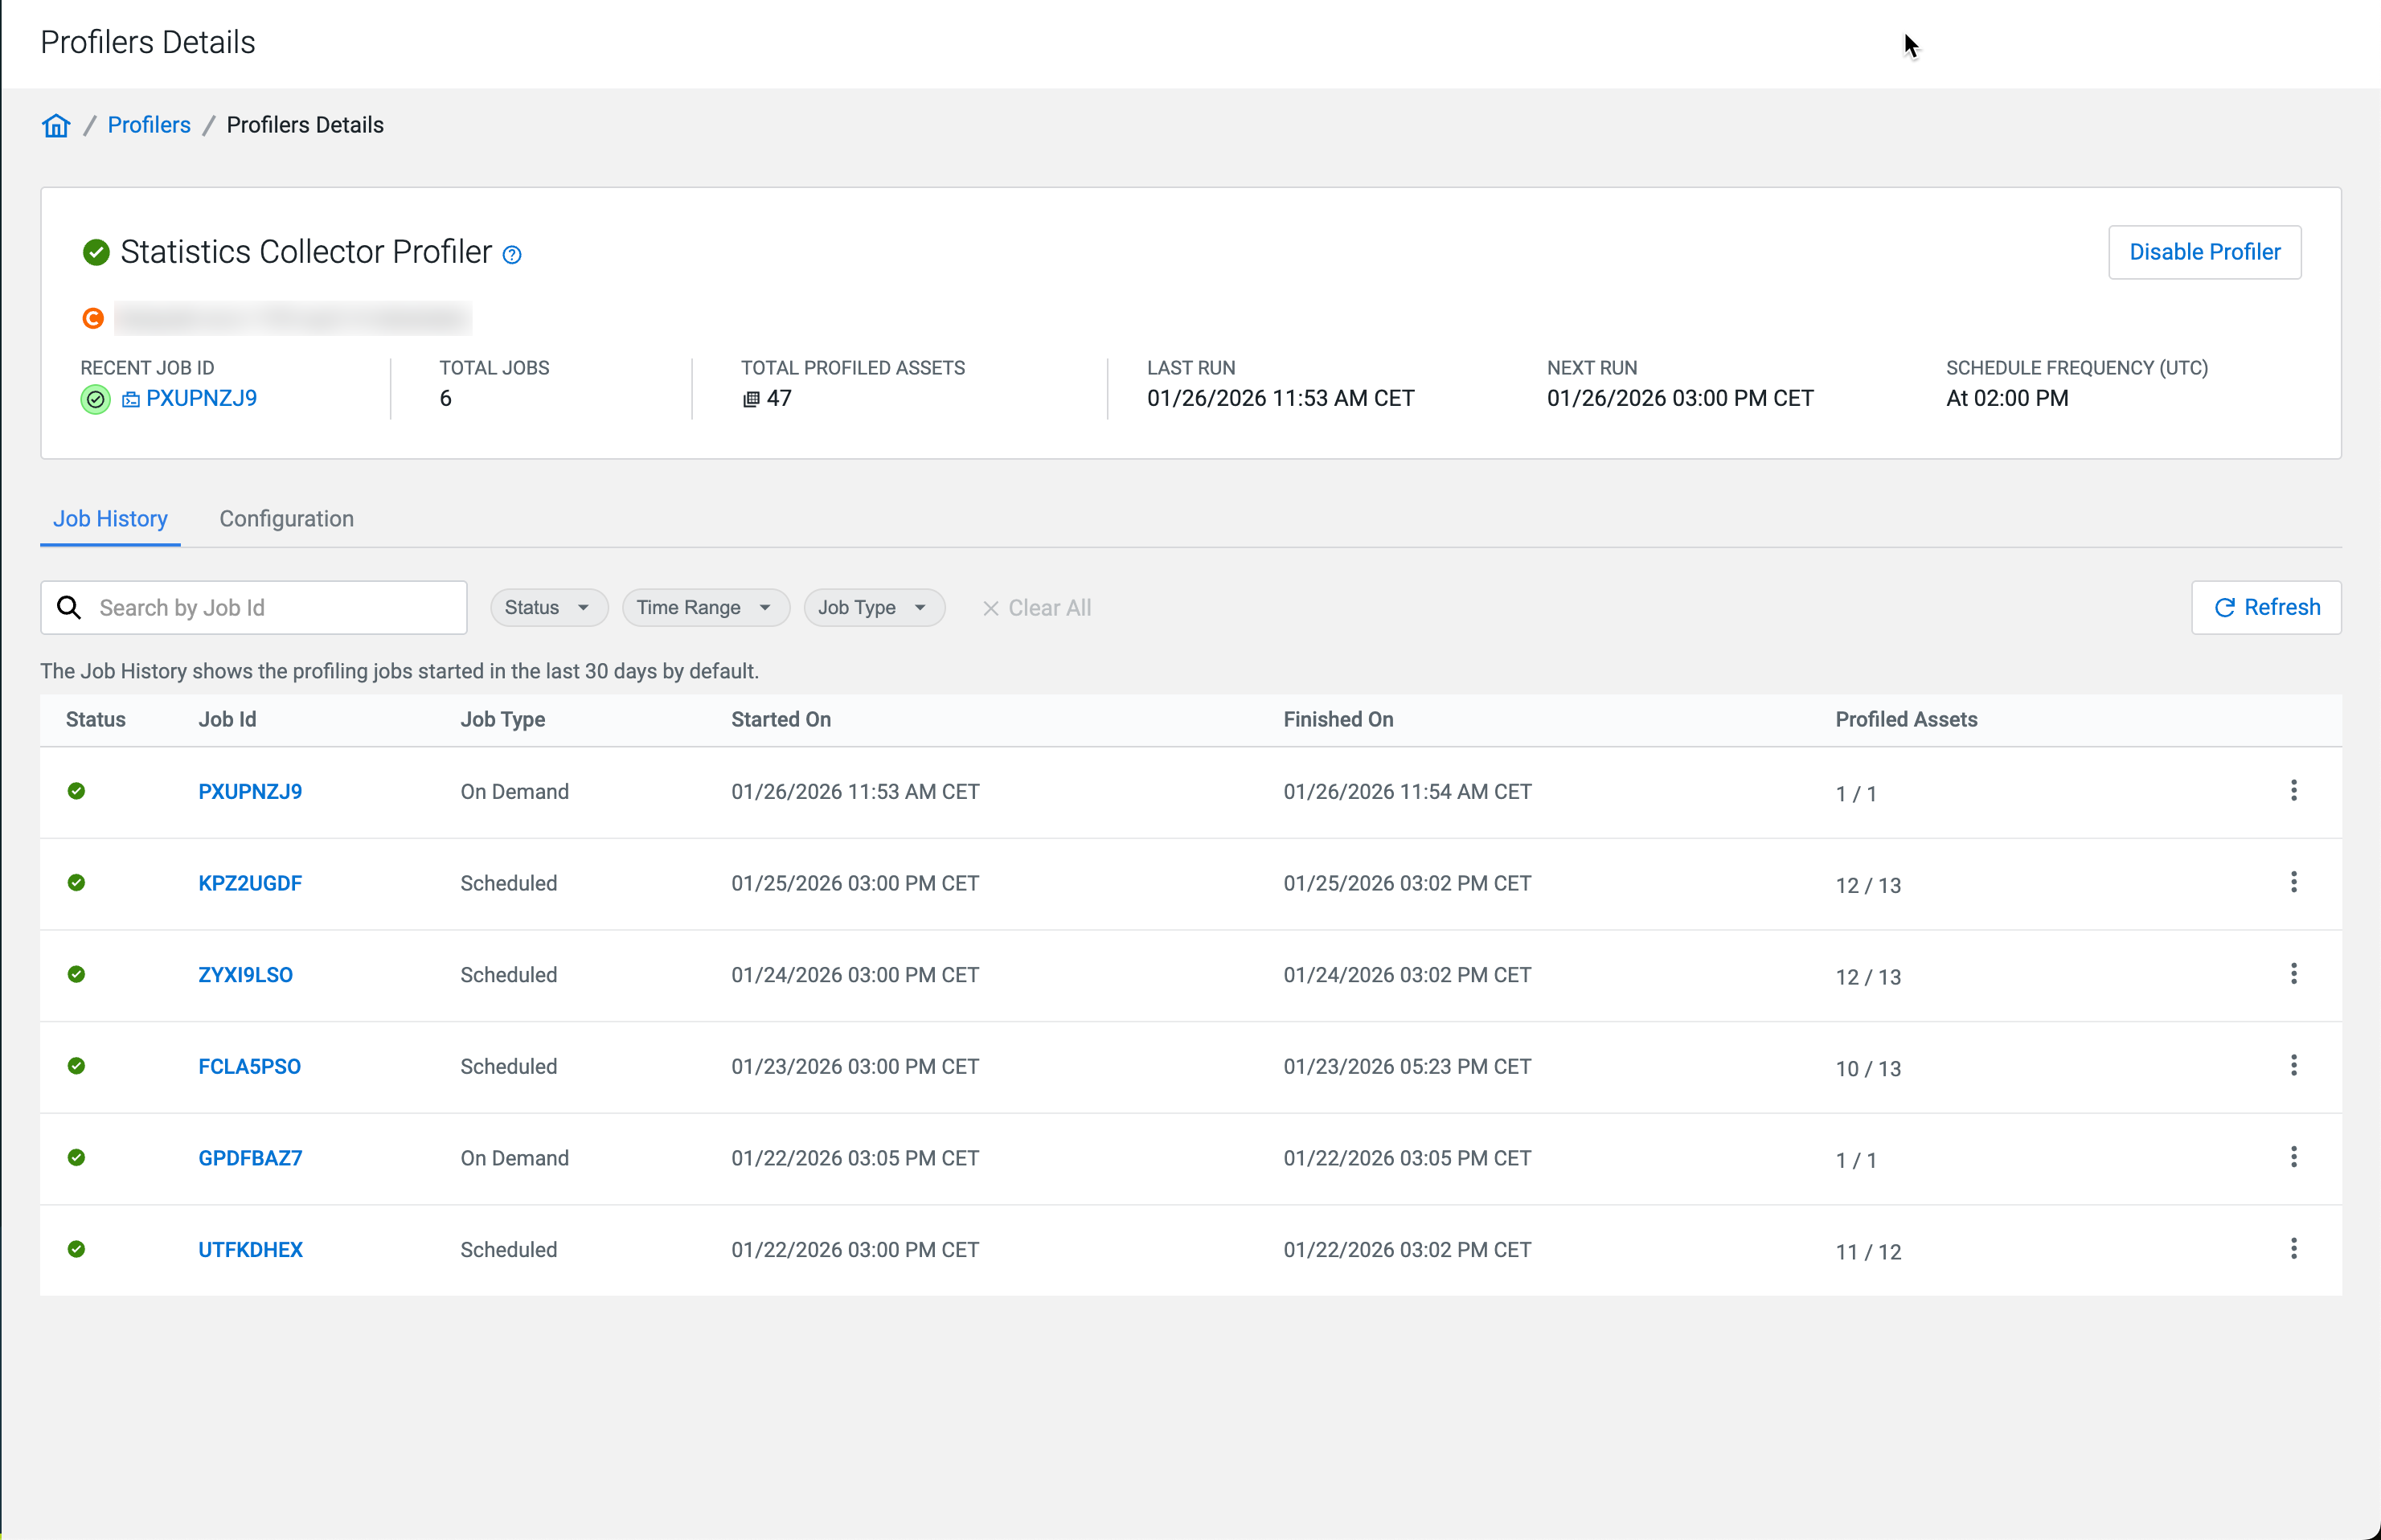Click the recent job success status icon
2381x1540 pixels.
[95, 400]
